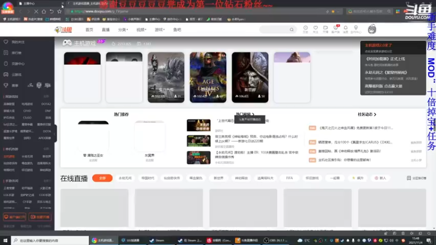436x245 pixels.
Task: Open 我的关注 in the left sidebar
Action: 18,42
